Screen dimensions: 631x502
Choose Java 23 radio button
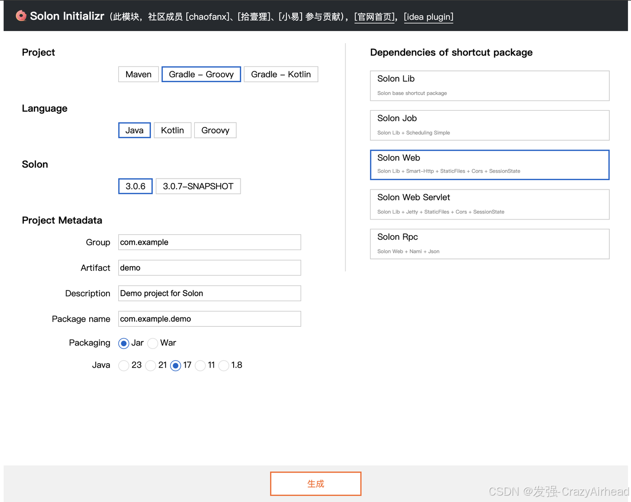point(124,366)
